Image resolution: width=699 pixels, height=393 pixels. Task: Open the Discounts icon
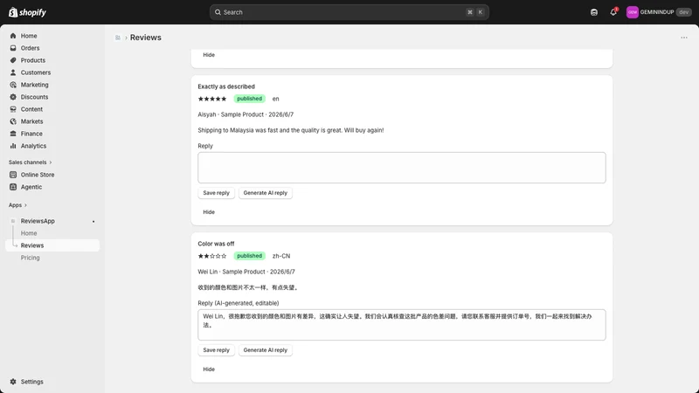click(x=13, y=97)
